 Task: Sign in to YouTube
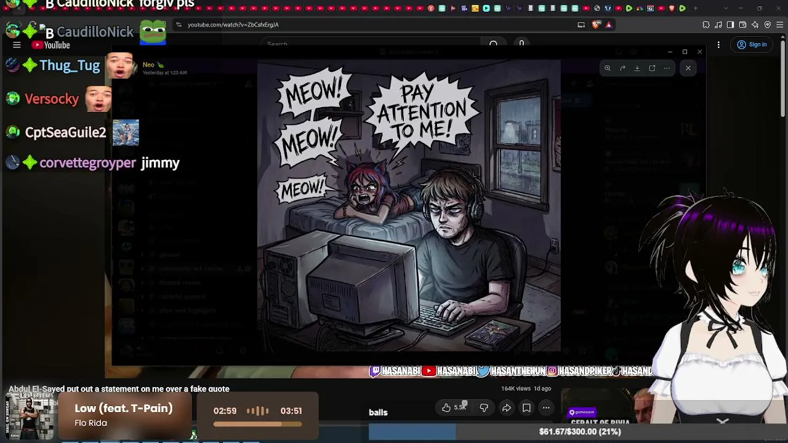tap(752, 44)
